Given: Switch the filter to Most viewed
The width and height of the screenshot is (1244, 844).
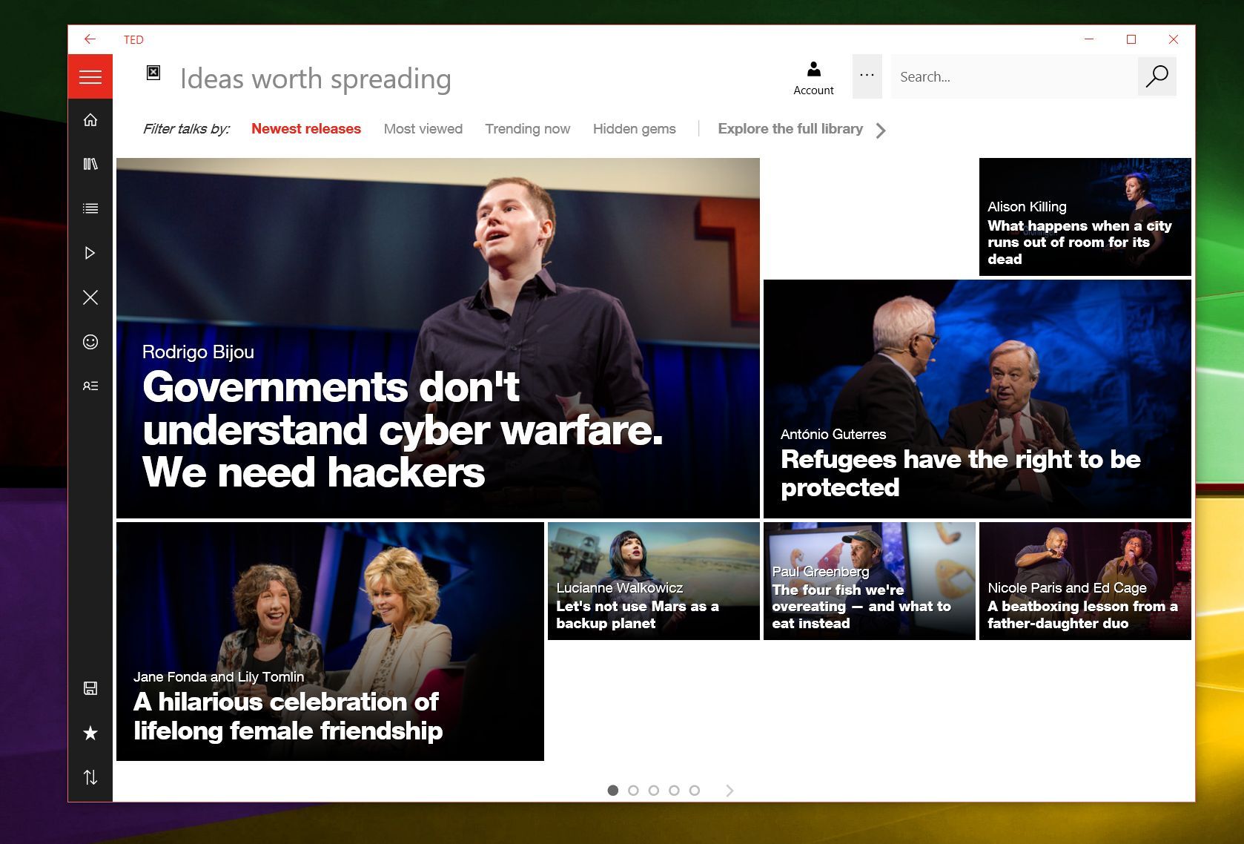Looking at the screenshot, I should 423,128.
